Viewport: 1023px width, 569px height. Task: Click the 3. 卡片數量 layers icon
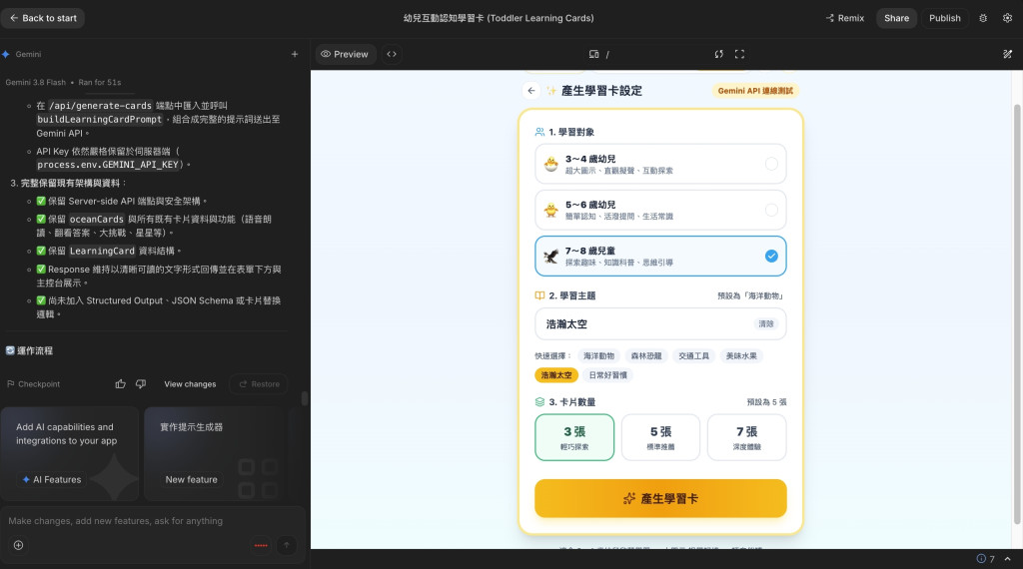539,402
